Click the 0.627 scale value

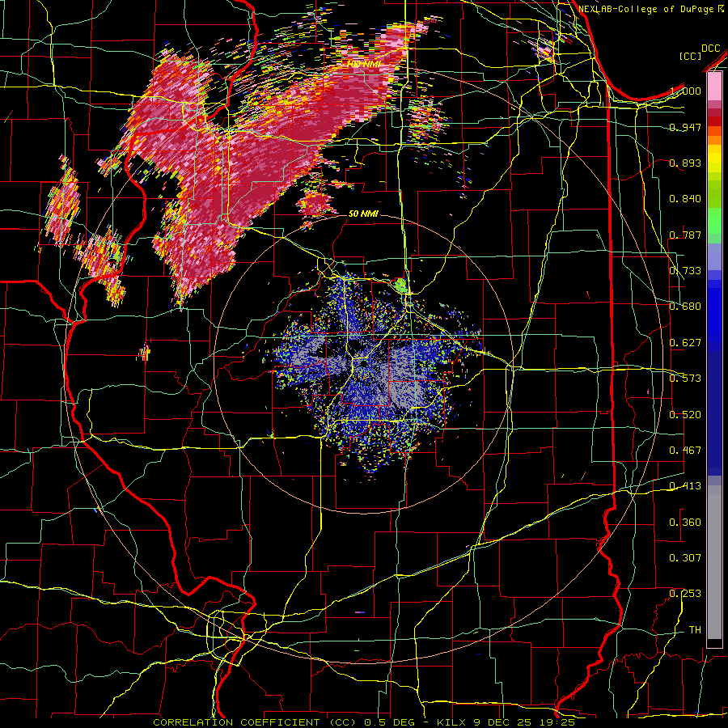[x=685, y=343]
